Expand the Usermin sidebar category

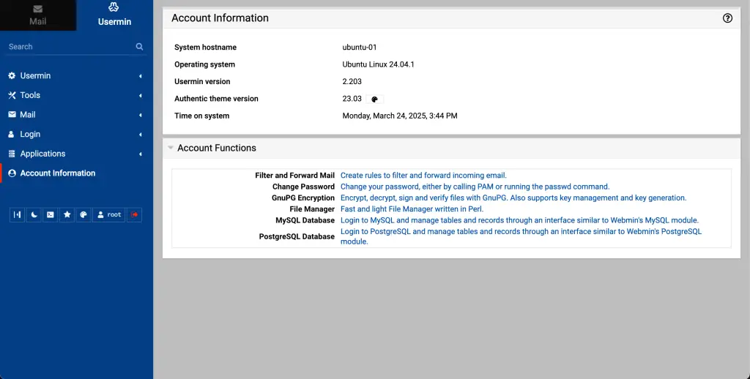pos(35,76)
